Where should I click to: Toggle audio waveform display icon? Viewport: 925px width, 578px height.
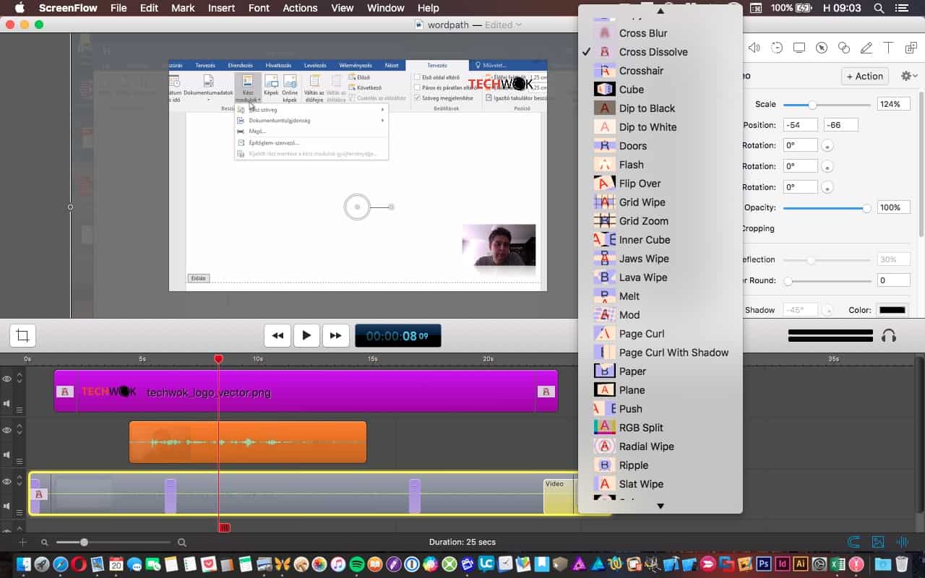[x=902, y=542]
